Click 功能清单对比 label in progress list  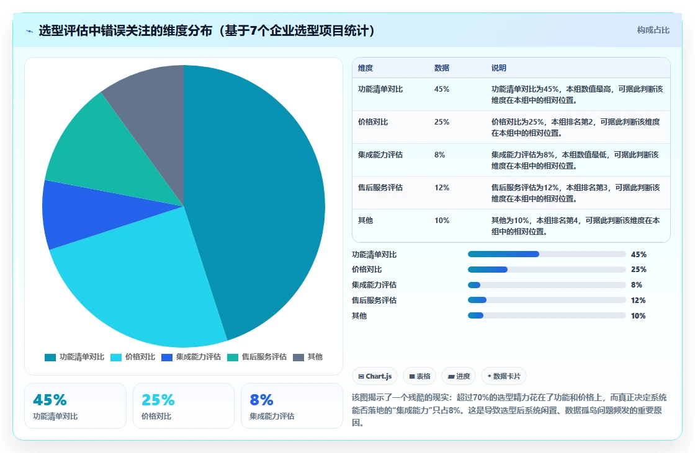pyautogui.click(x=374, y=254)
